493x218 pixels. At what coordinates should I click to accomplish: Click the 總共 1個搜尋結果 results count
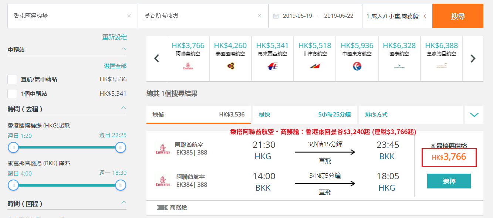tap(172, 94)
